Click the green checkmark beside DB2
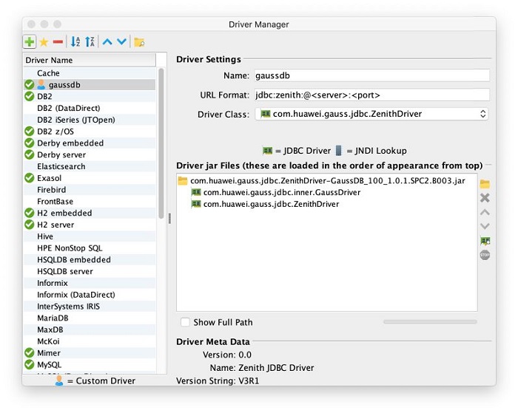The image size is (518, 413). click(x=30, y=96)
